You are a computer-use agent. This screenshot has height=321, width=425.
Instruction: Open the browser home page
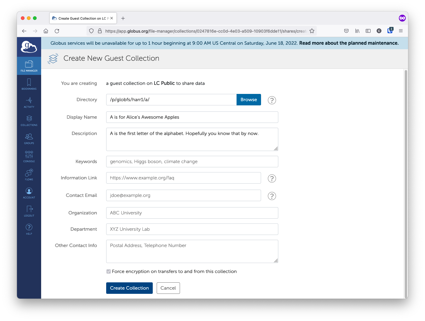[x=46, y=31]
